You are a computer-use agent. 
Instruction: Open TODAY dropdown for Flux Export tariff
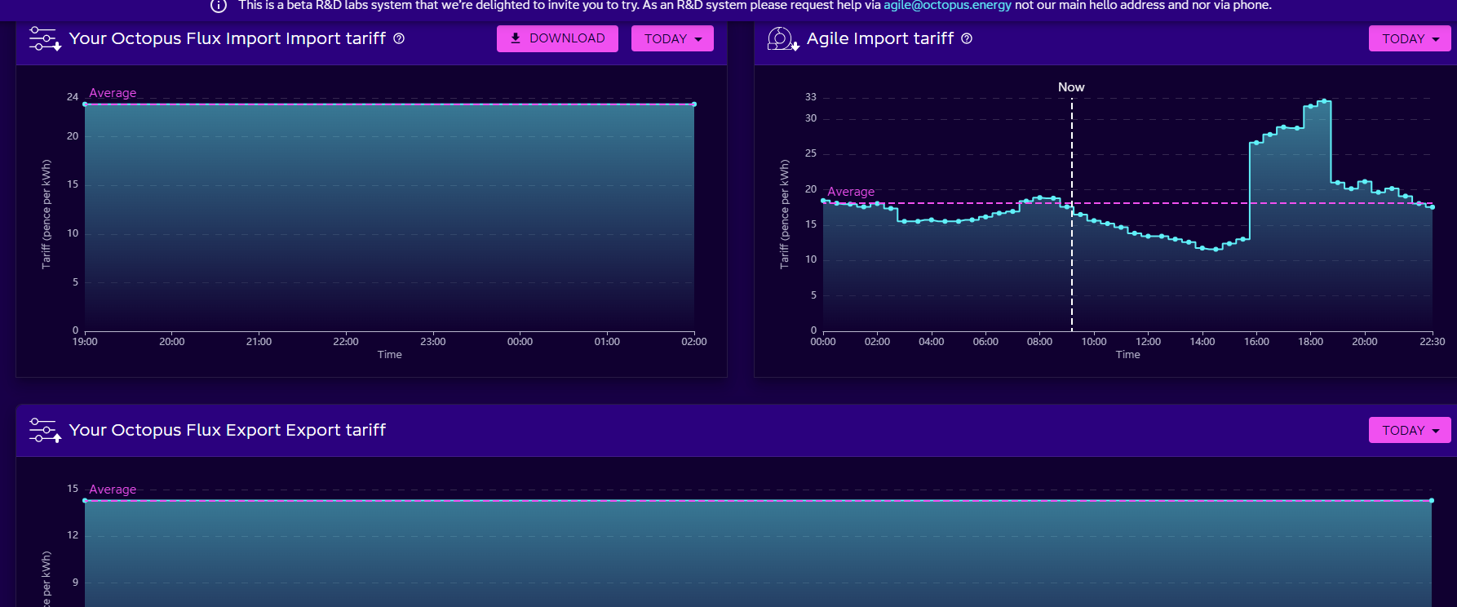coord(1410,430)
